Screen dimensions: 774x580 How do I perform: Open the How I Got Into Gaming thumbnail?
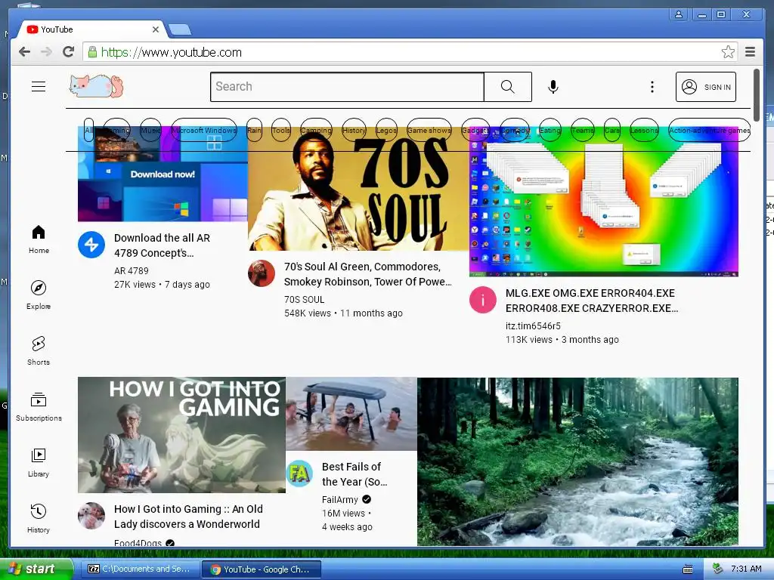coord(181,435)
